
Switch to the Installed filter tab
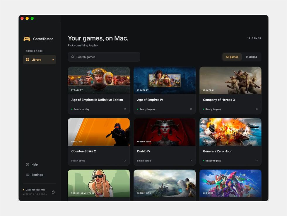pyautogui.click(x=251, y=57)
